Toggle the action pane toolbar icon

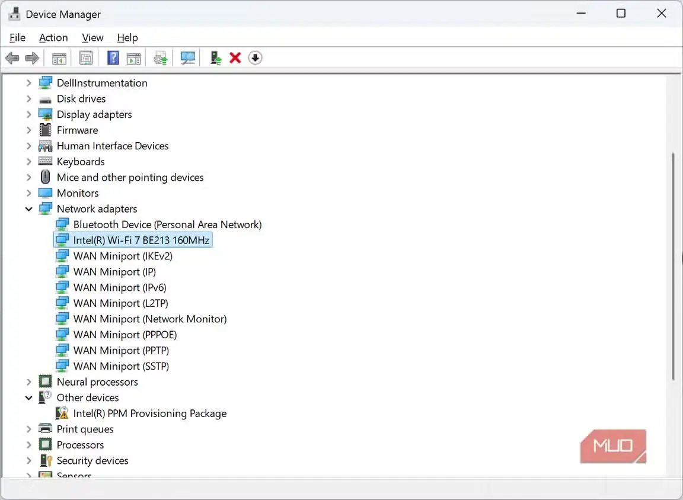coord(133,58)
